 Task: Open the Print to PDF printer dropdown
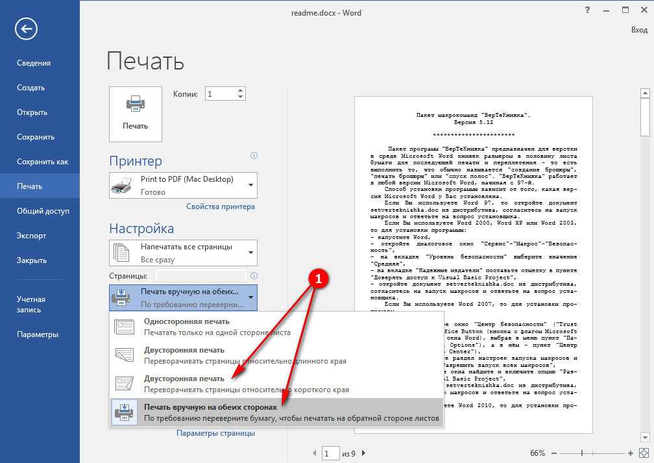tap(183, 185)
